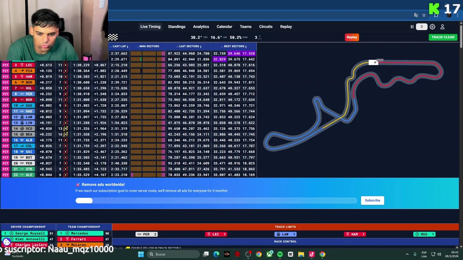Click LEC 1 track limits badge
The width and height of the screenshot is (463, 260).
point(216,234)
